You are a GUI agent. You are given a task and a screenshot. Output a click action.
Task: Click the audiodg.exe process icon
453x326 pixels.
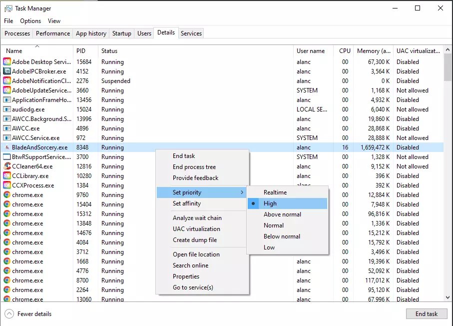click(x=7, y=109)
